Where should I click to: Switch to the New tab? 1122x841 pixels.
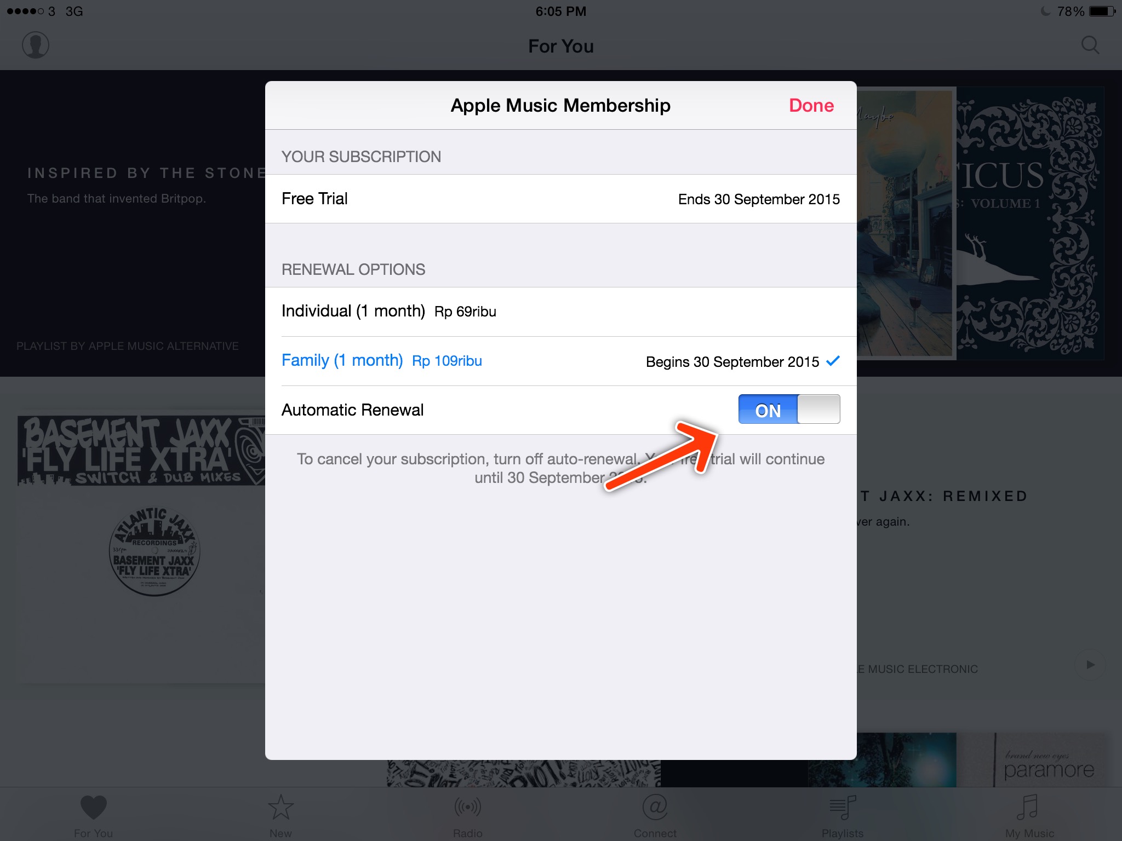click(280, 816)
